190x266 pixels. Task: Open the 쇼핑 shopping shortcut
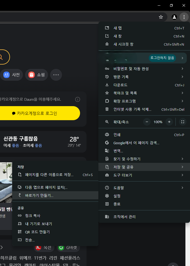tap(36, 75)
